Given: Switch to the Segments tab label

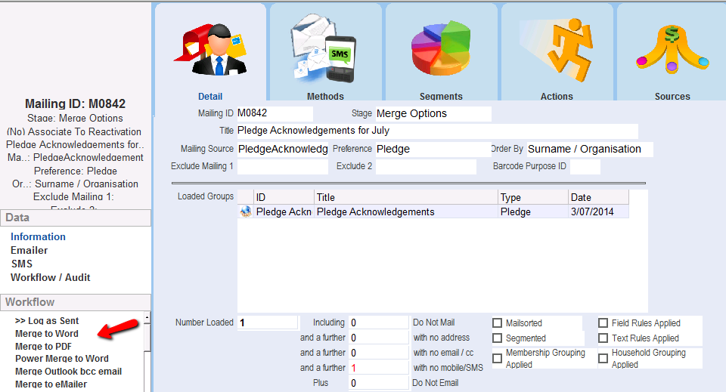Looking at the screenshot, I should pyautogui.click(x=441, y=96).
